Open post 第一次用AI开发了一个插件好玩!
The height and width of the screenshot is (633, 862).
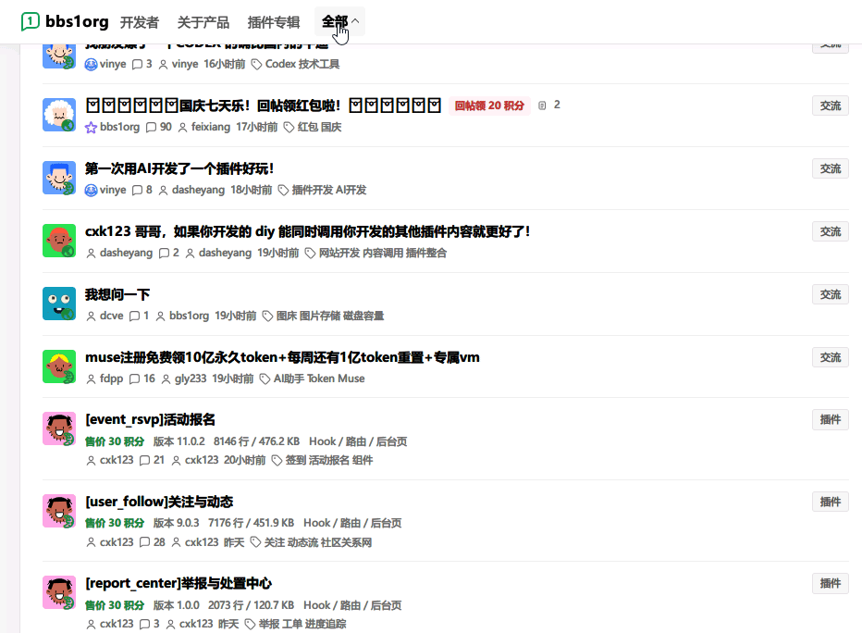click(x=179, y=168)
